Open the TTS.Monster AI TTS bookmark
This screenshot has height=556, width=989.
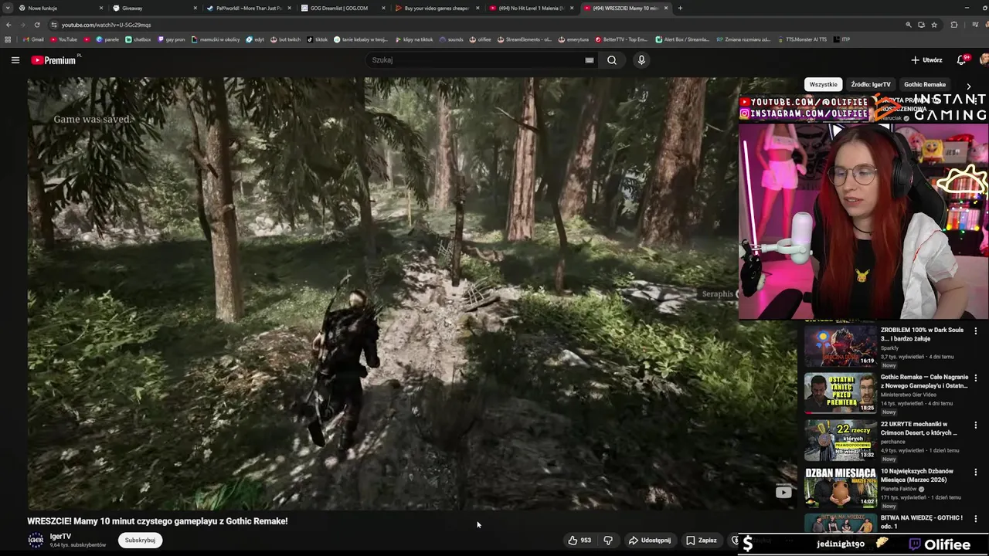tap(802, 39)
